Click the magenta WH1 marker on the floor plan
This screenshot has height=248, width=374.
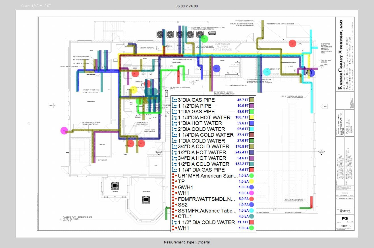point(64,131)
